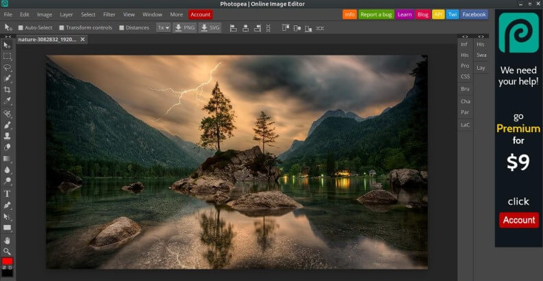The image size is (543, 281).
Task: Enable the Auto-Select checkbox
Action: click(21, 27)
